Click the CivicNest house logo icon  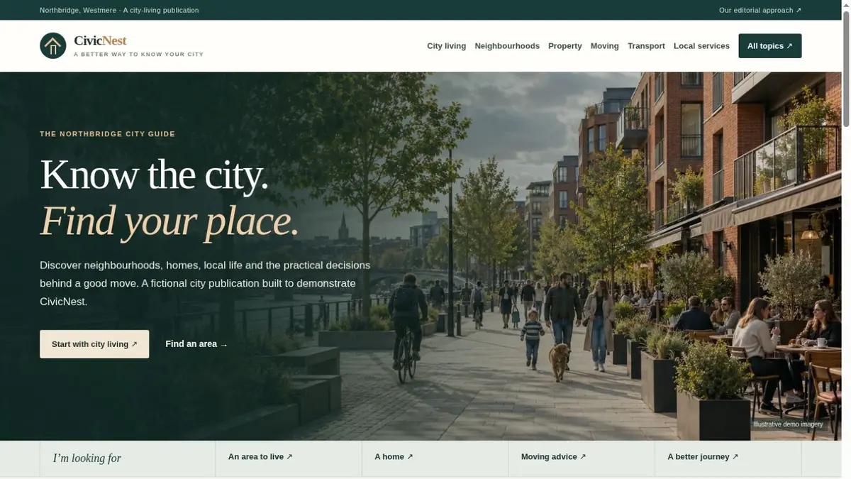point(53,45)
